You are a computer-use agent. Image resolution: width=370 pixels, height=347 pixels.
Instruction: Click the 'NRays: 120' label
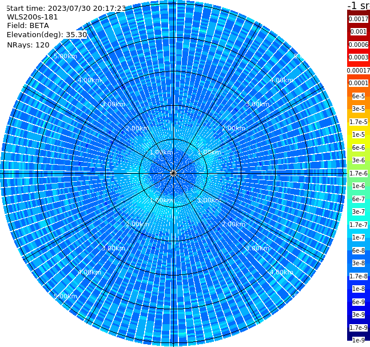pos(28,45)
